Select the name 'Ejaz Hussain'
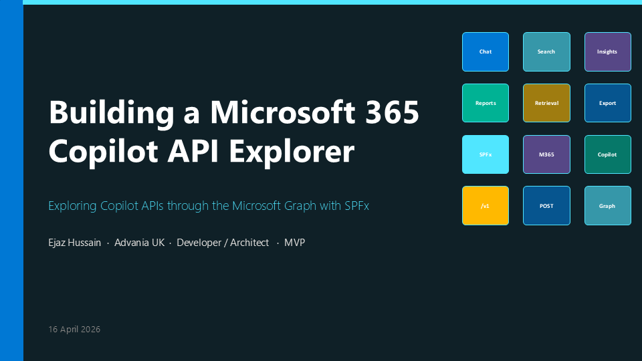This screenshot has height=361, width=642. coord(74,243)
